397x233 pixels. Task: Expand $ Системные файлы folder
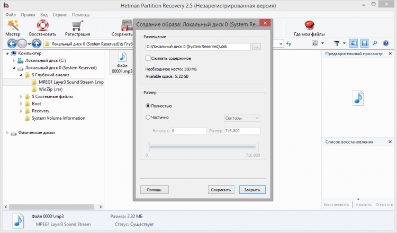[21, 96]
